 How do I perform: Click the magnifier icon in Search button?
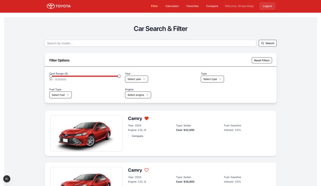click(262, 43)
